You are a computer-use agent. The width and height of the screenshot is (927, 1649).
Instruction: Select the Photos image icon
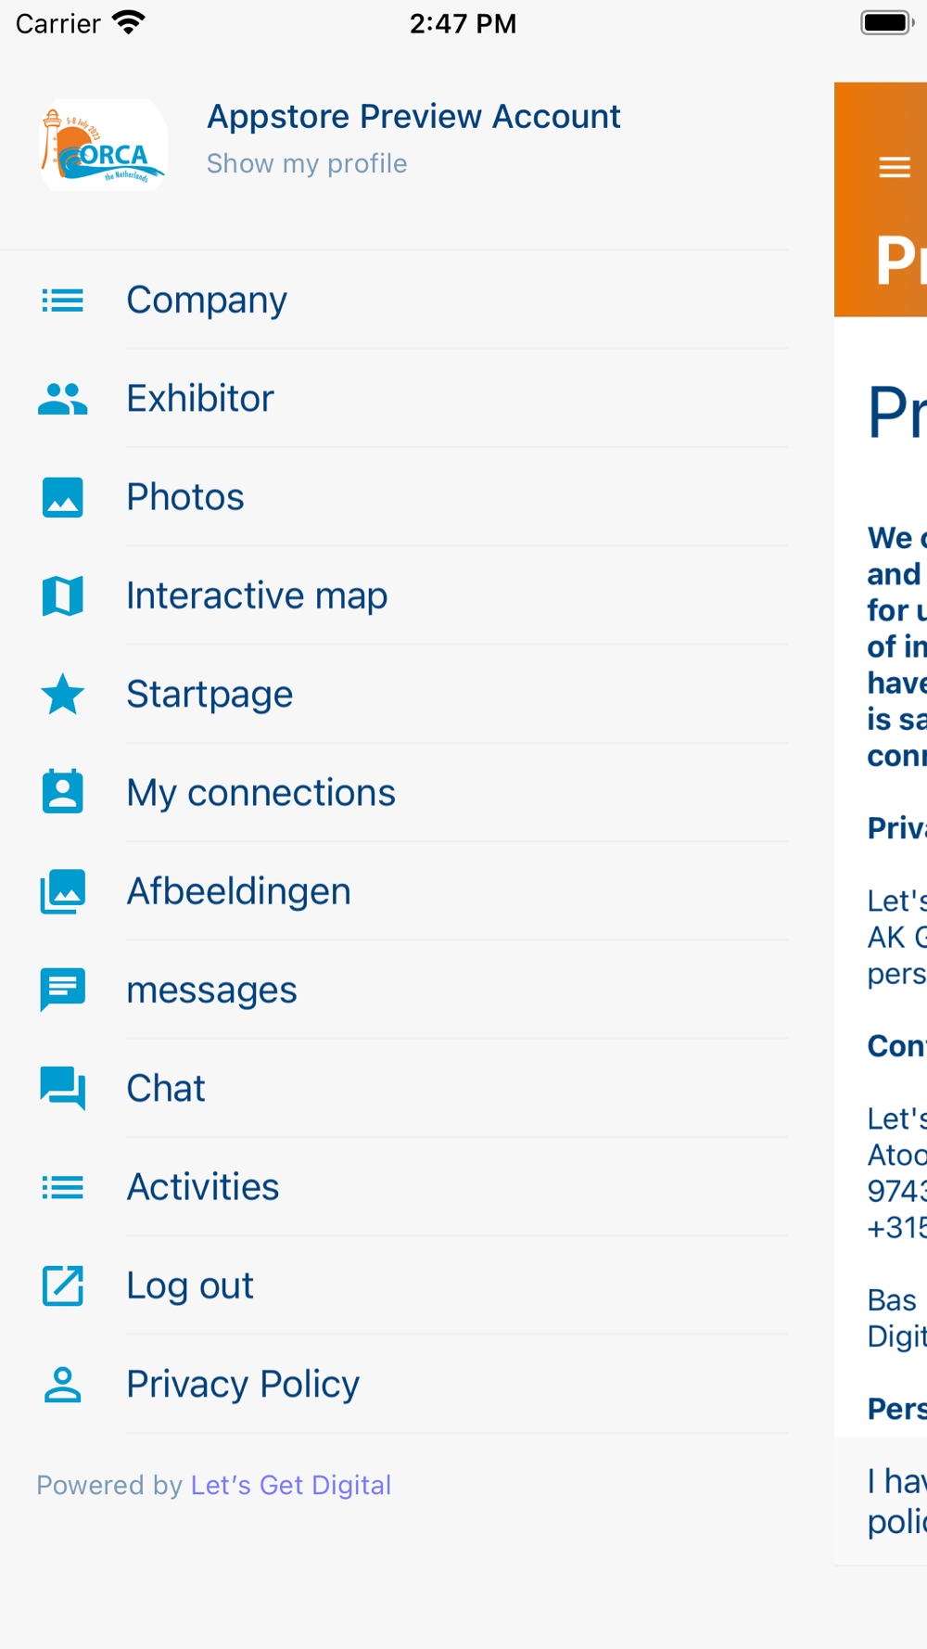click(63, 497)
